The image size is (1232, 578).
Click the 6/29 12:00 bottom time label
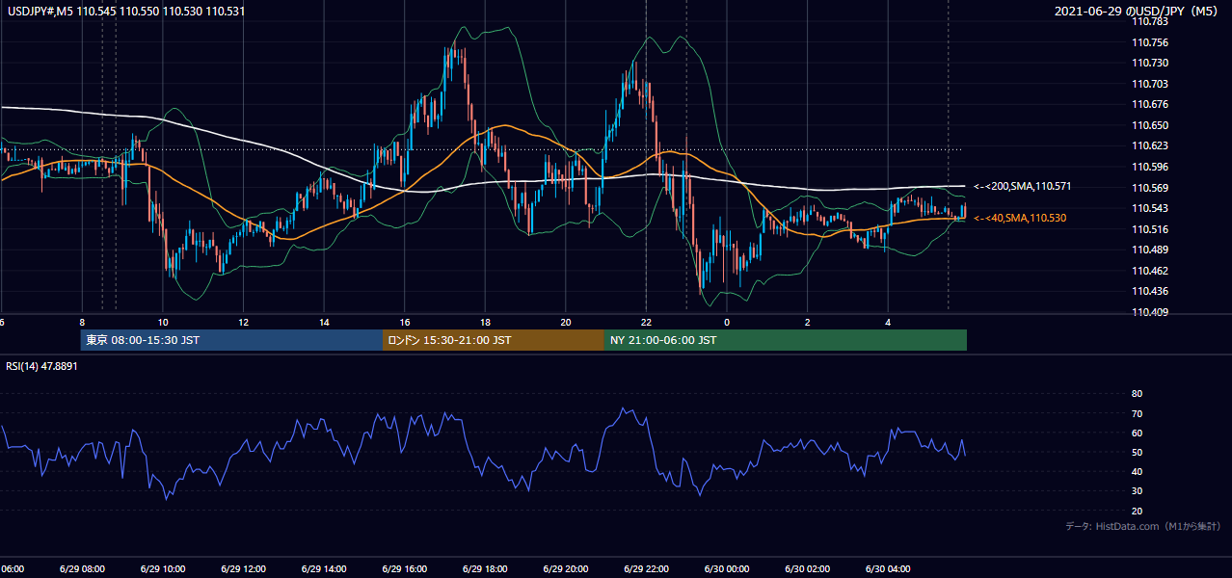(243, 568)
